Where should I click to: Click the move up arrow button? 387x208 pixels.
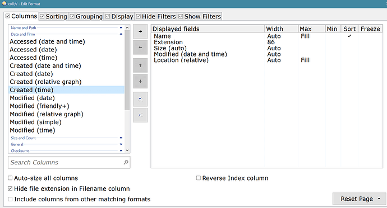pyautogui.click(x=140, y=65)
